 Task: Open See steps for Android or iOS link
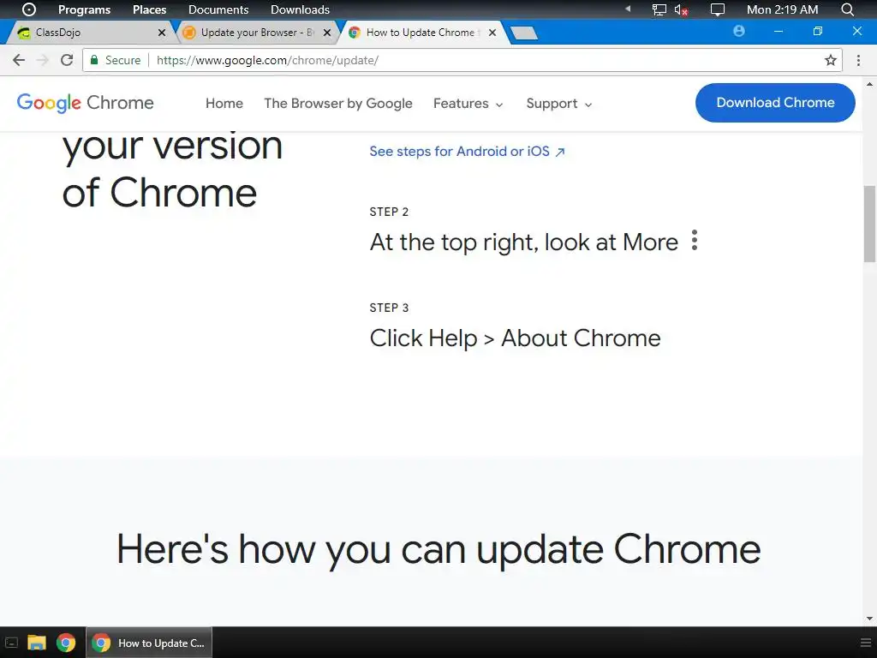pyautogui.click(x=467, y=152)
